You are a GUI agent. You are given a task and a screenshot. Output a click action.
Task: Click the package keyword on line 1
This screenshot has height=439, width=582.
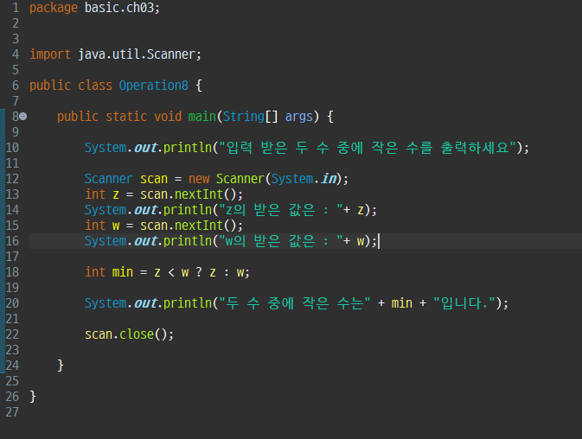pyautogui.click(x=54, y=8)
